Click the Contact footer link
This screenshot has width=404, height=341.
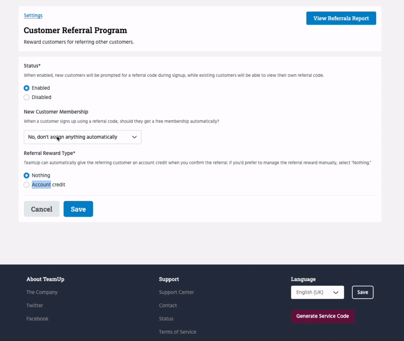coord(168,305)
